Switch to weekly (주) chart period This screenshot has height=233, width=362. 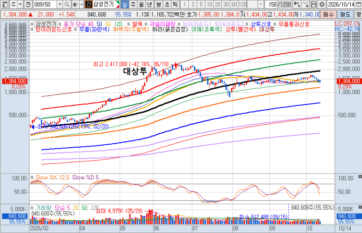(x=133, y=4)
